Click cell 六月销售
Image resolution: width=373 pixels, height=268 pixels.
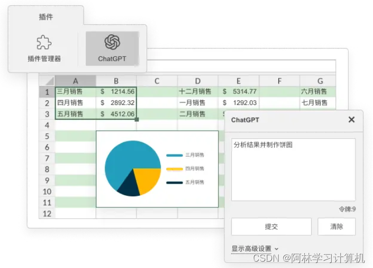pyautogui.click(x=318, y=92)
